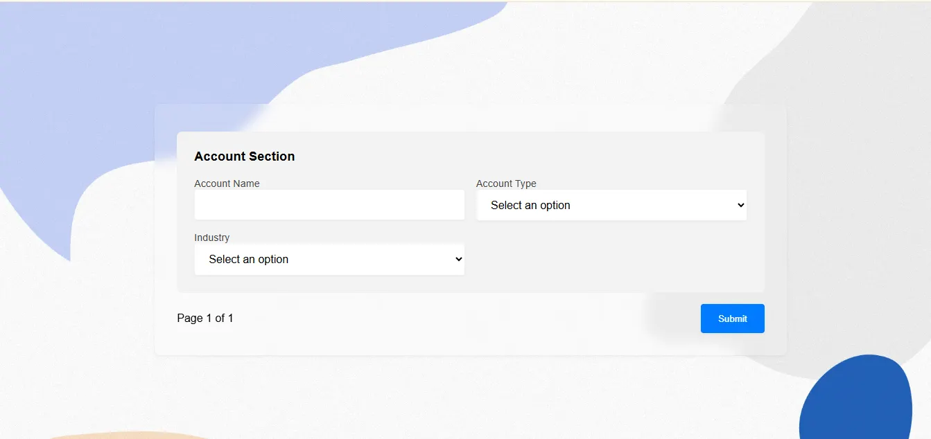This screenshot has width=931, height=439.
Task: Click the Account Section heading
Action: click(x=244, y=156)
